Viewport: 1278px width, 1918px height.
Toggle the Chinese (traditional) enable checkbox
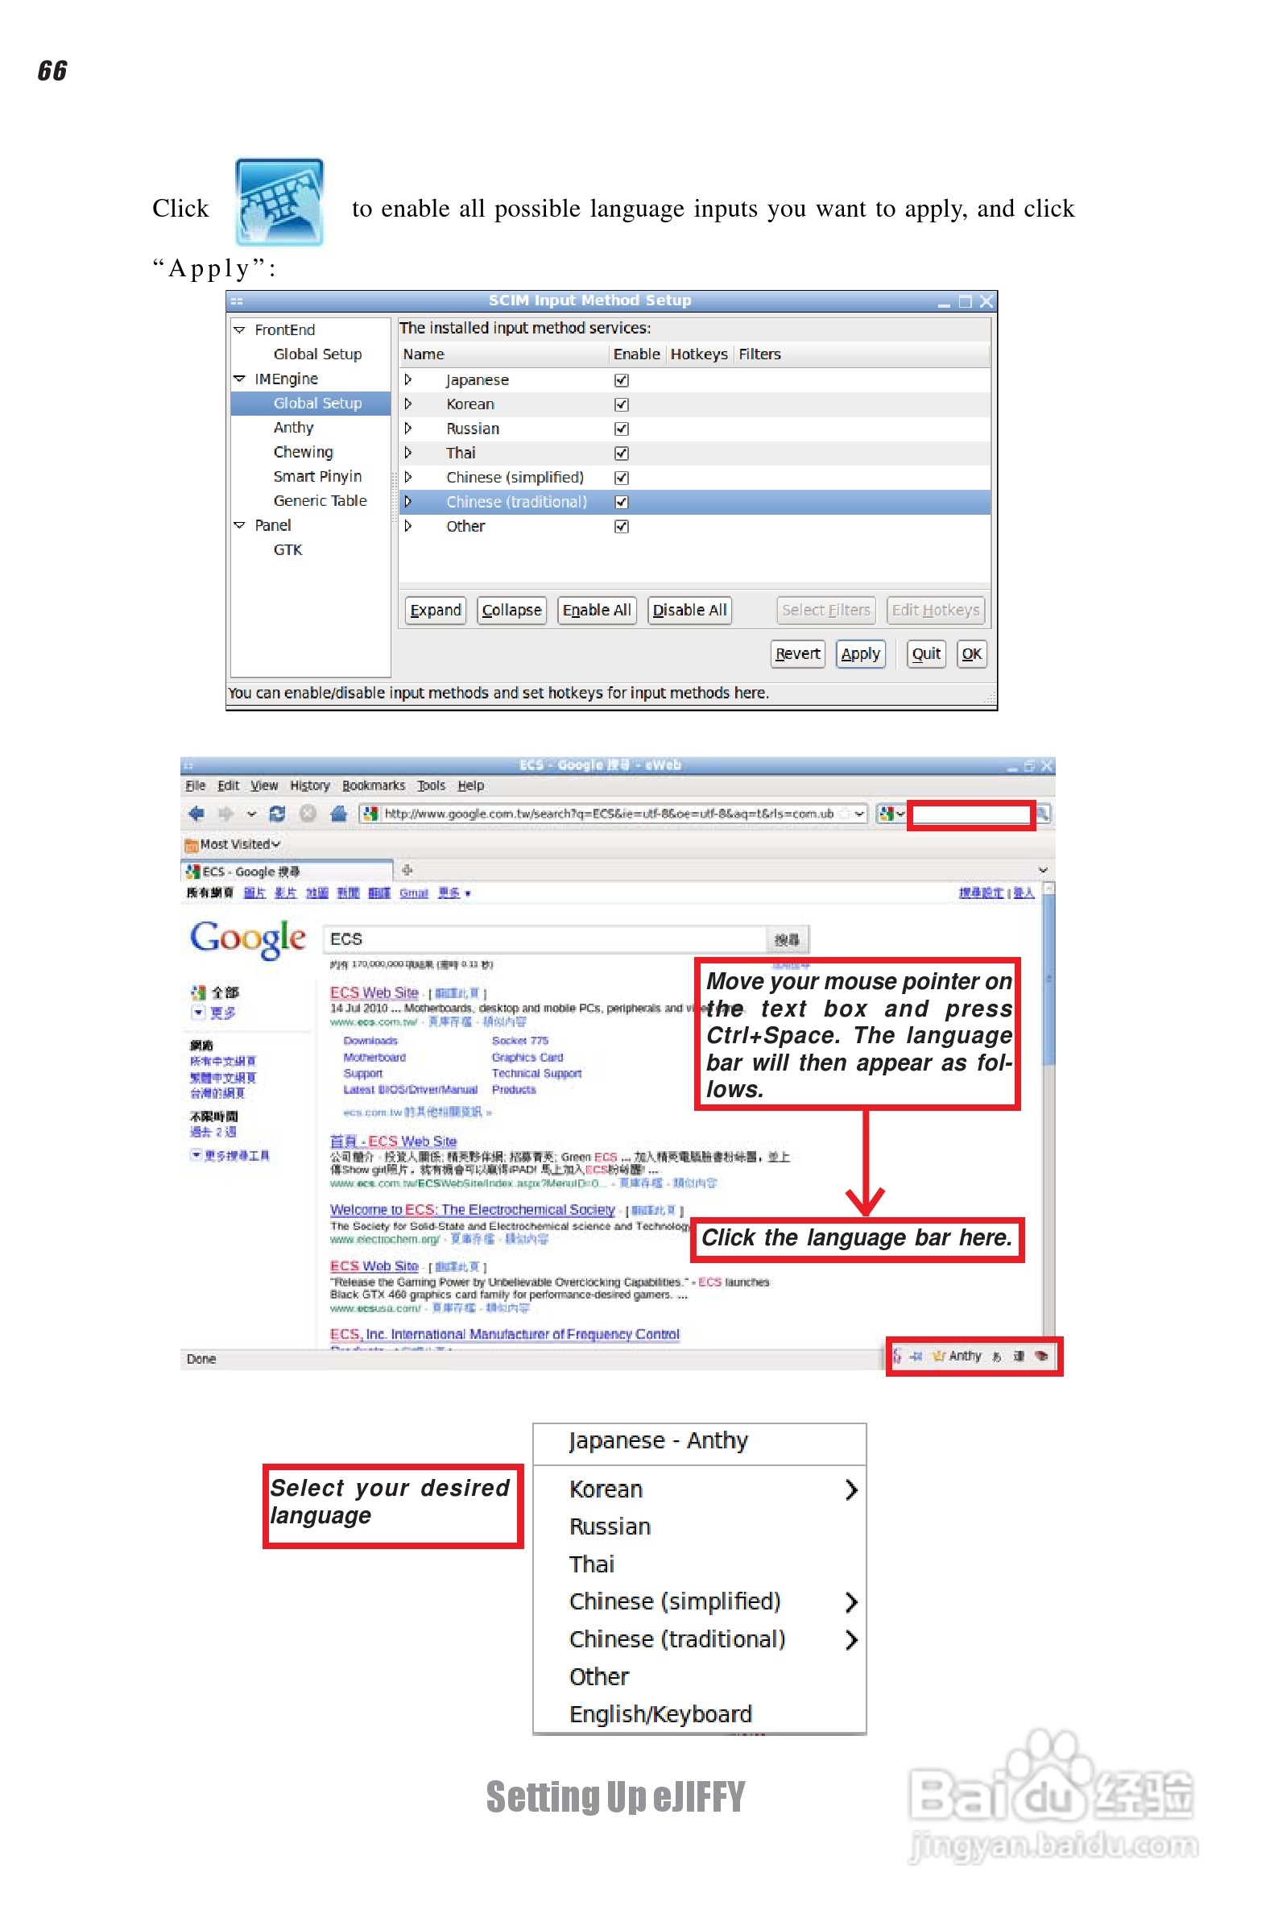point(621,502)
